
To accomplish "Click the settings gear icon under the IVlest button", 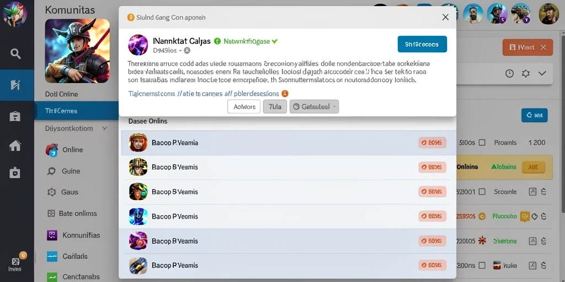I will 526,74.
